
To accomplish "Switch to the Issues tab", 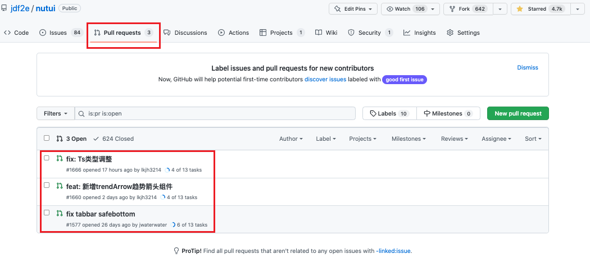I will tap(53, 33).
